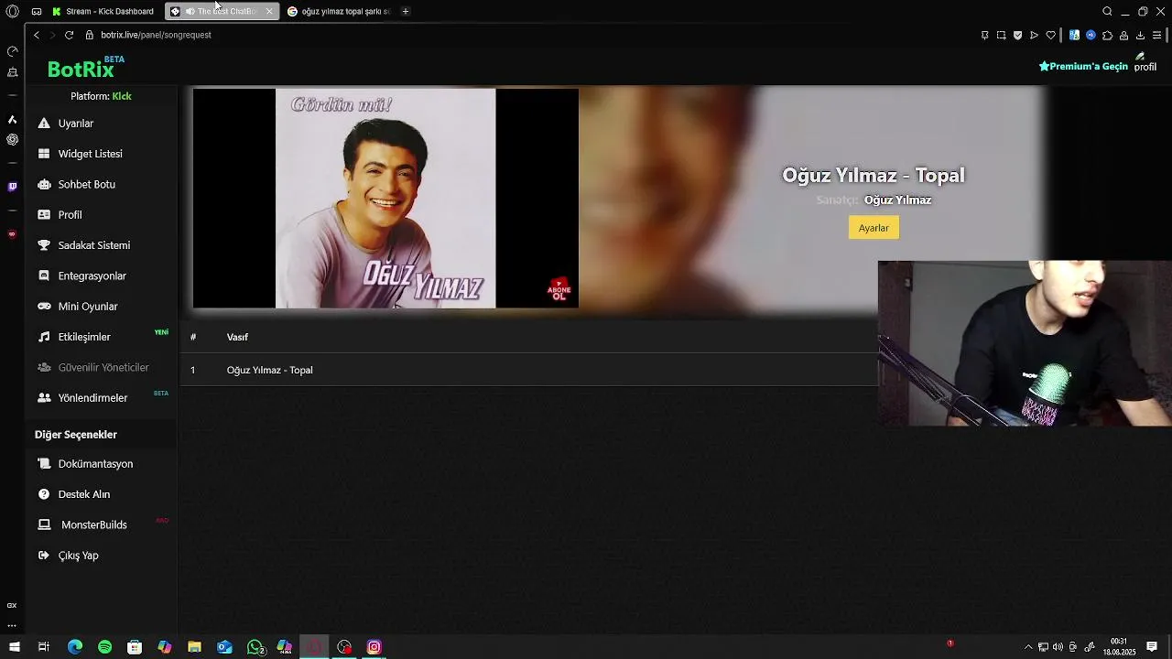Click the player arrow icon in the toolbar
Image resolution: width=1172 pixels, height=659 pixels.
(1034, 35)
